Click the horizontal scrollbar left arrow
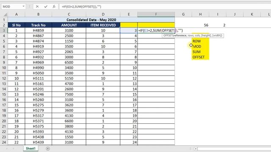Image resolution: width=271 pixels, height=152 pixels. click(196, 149)
